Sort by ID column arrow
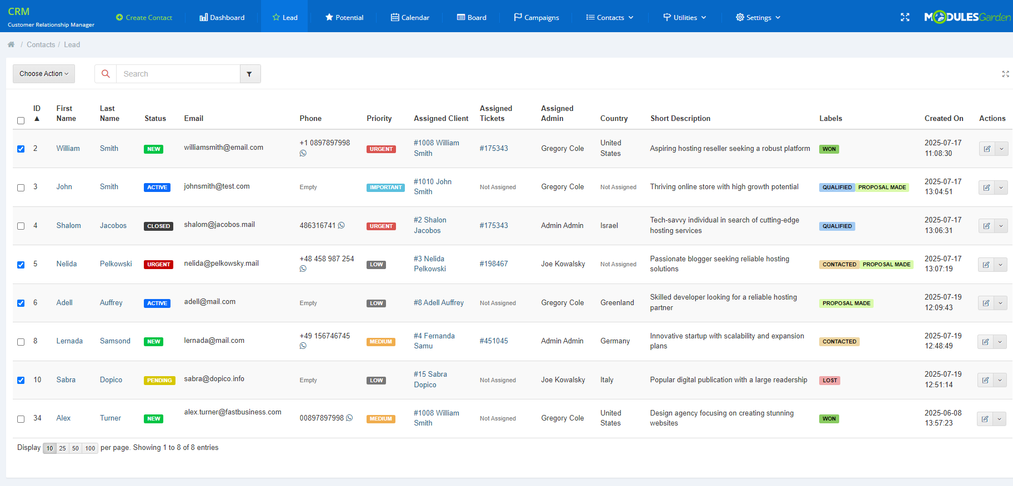This screenshot has width=1013, height=486. point(37,119)
